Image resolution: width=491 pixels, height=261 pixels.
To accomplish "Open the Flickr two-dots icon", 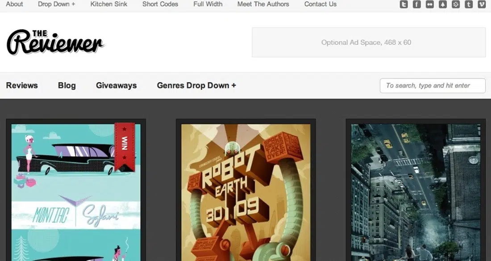I will pos(429,4).
